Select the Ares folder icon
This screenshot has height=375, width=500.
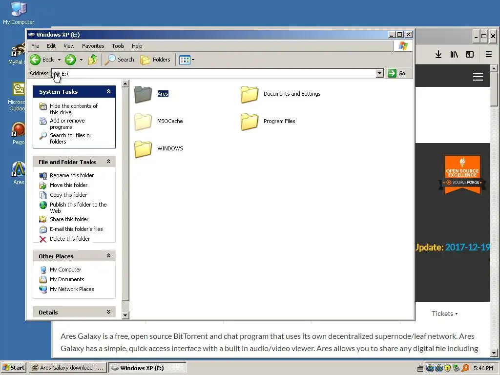click(143, 94)
